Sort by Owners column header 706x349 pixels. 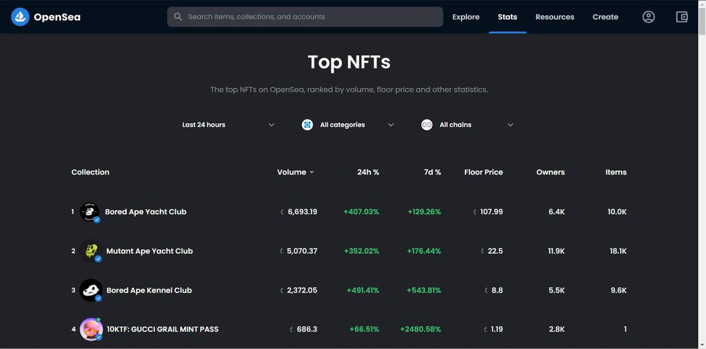coord(551,172)
